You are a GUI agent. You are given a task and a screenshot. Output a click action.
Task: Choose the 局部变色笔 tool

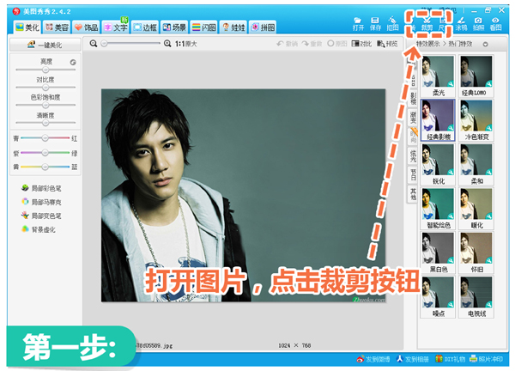click(45, 216)
